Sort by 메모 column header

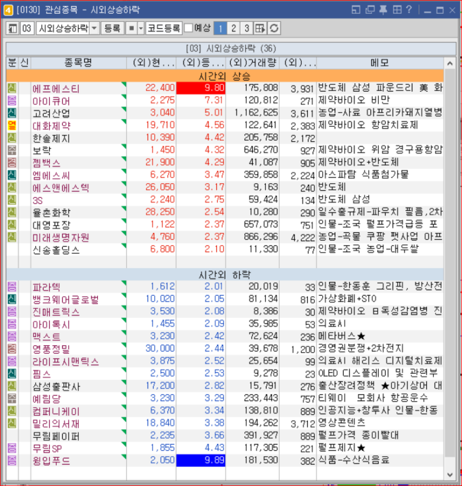(x=380, y=63)
